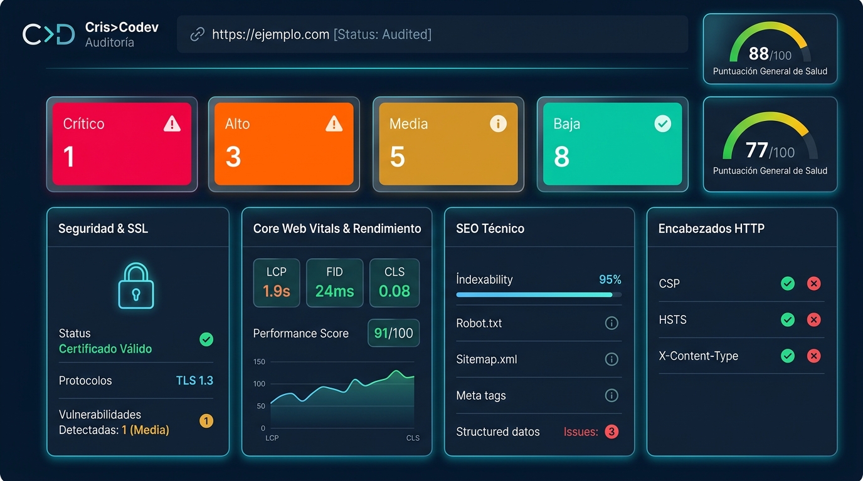Image resolution: width=863 pixels, height=481 pixels.
Task: Click the SEO Técnico panel title
Action: pyautogui.click(x=490, y=229)
